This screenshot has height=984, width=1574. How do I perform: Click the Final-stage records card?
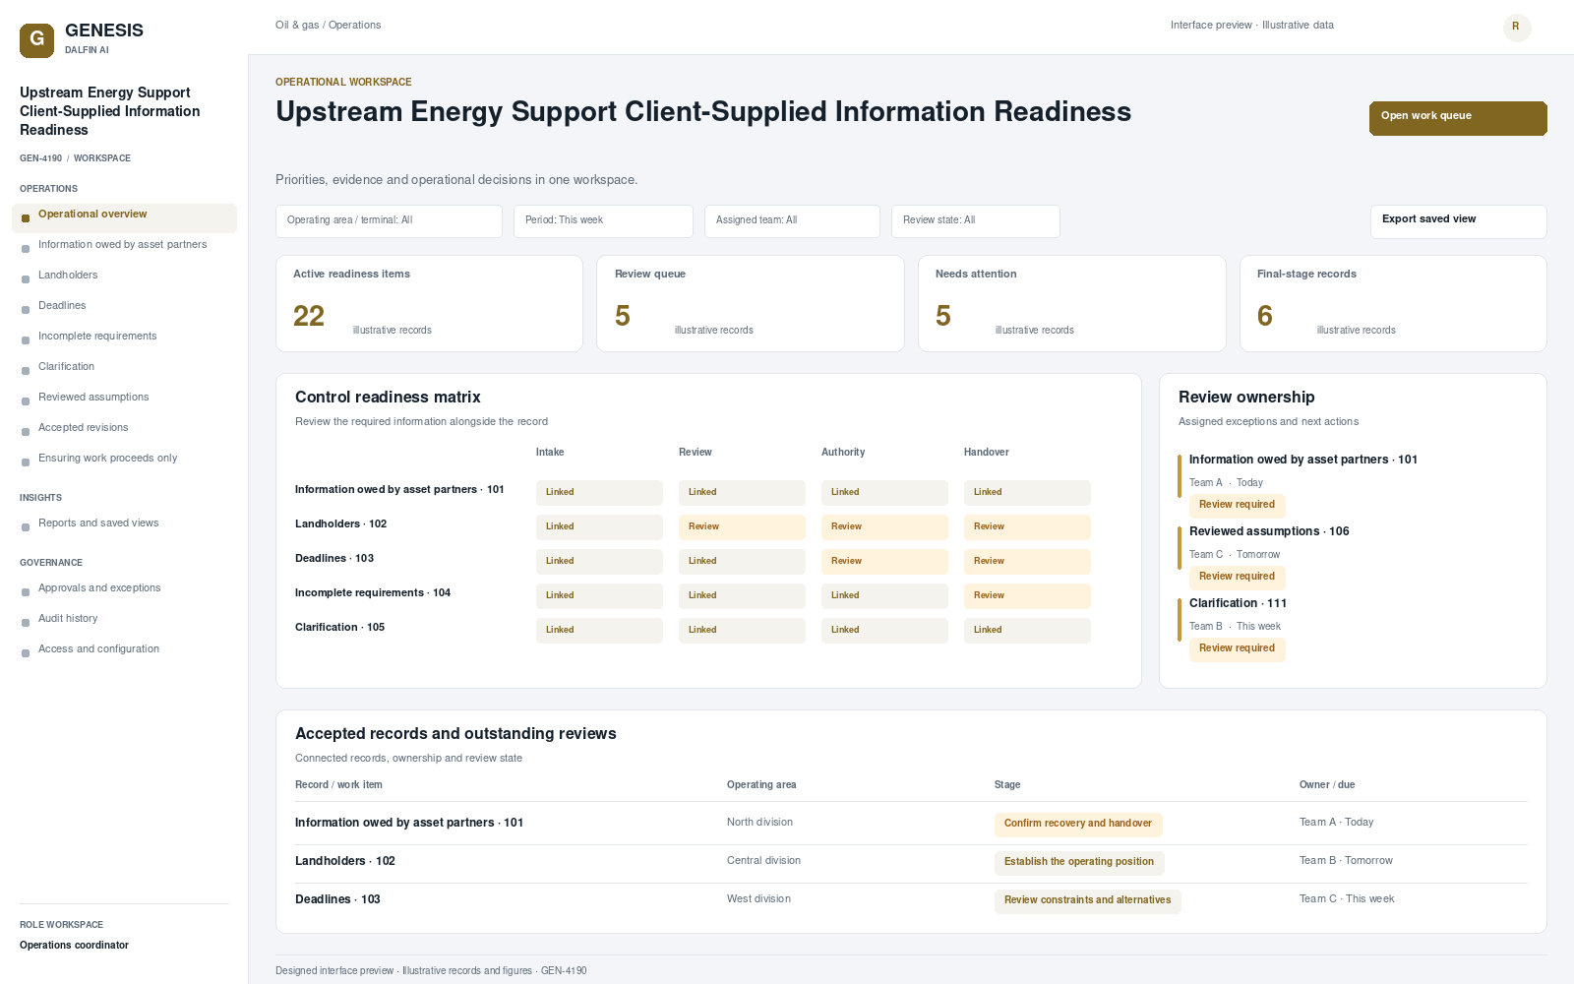coord(1393,303)
